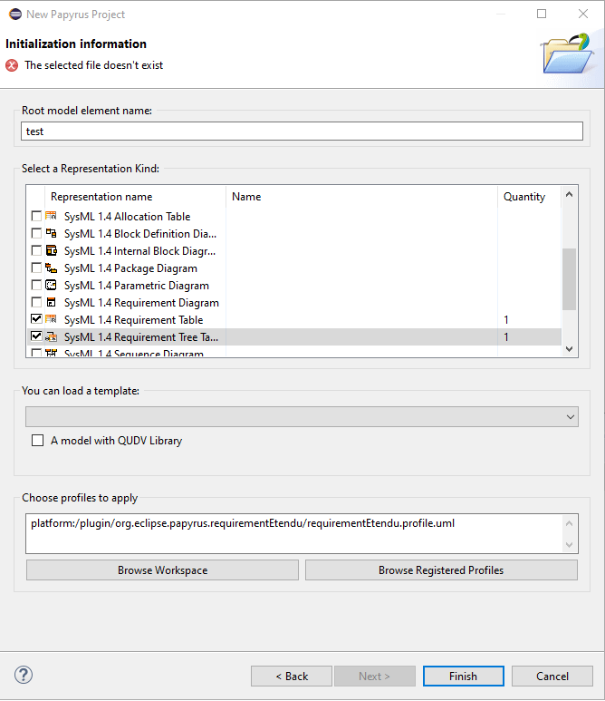Maximize the New Papyrus Project window
This screenshot has width=605, height=701.
(542, 14)
